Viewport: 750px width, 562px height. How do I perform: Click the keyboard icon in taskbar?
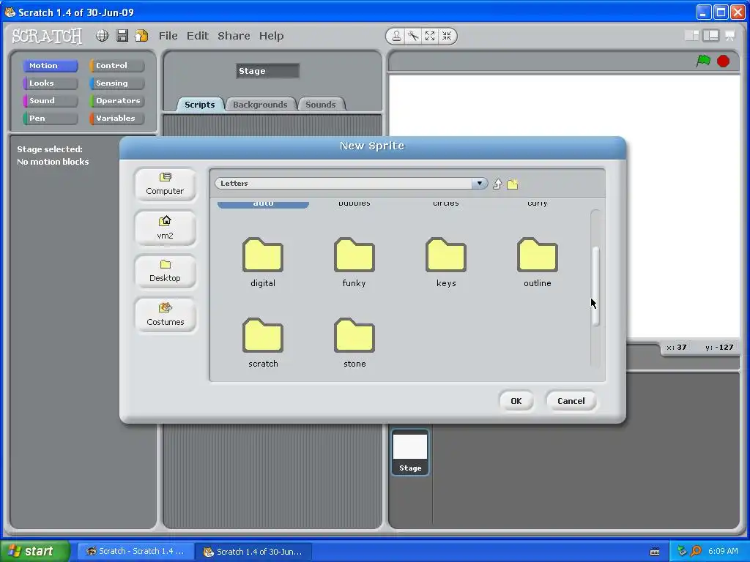pyautogui.click(x=655, y=552)
